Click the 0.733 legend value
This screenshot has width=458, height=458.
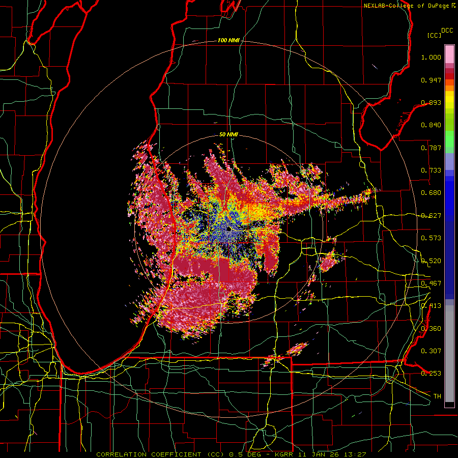point(431,170)
